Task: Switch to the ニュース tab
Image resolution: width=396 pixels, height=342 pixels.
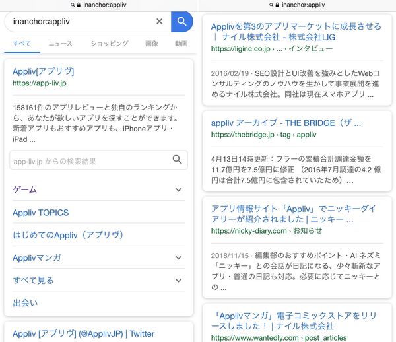Action: point(60,44)
